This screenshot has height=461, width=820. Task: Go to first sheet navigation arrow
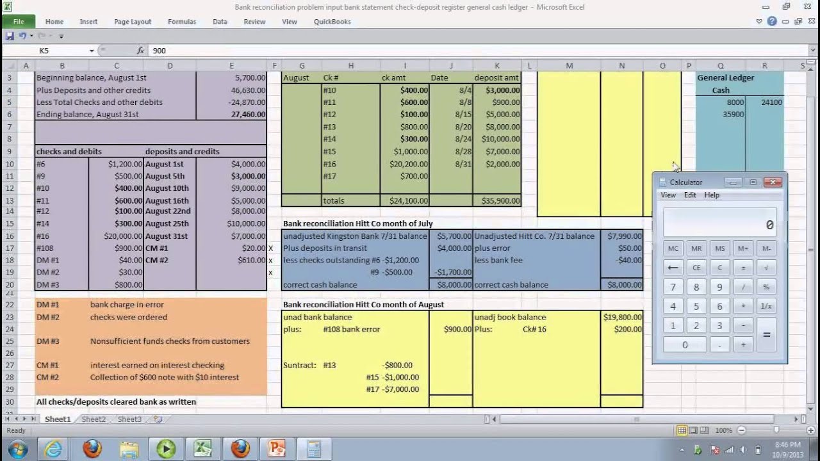point(7,419)
